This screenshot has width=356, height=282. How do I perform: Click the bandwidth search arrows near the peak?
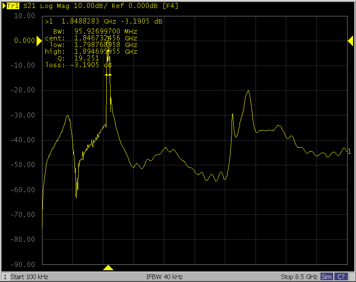[x=108, y=74]
